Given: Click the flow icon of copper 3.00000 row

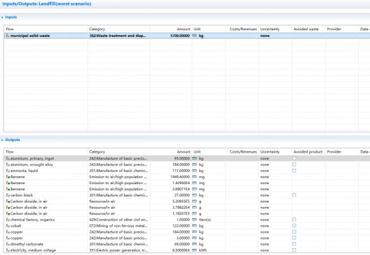Looking at the screenshot, I should click(8, 238).
